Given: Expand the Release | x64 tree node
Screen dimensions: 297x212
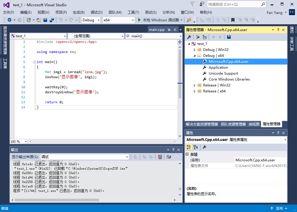Looking at the screenshot, I should pos(195,91).
